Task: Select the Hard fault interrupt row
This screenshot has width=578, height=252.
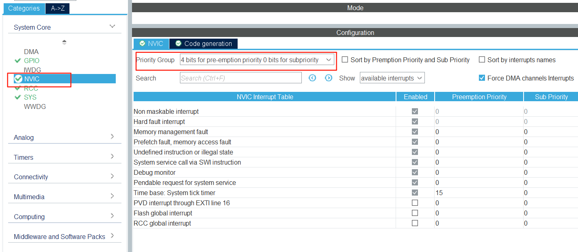Action: pyautogui.click(x=355, y=122)
